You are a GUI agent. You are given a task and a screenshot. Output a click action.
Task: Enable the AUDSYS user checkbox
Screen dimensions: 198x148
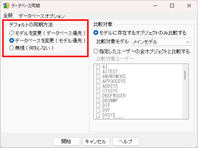(98, 86)
